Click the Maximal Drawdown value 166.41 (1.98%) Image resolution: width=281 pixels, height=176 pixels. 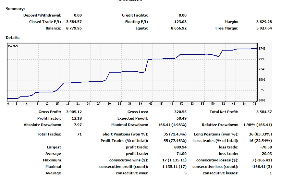(x=172, y=125)
